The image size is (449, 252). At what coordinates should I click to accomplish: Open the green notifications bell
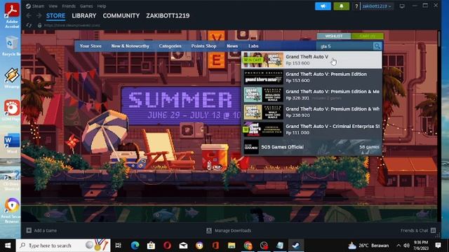[x=341, y=6]
